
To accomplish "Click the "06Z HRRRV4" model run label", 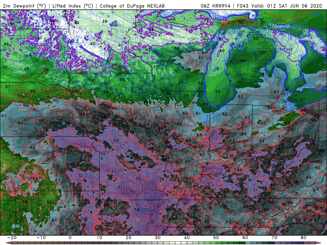I will (215, 6).
